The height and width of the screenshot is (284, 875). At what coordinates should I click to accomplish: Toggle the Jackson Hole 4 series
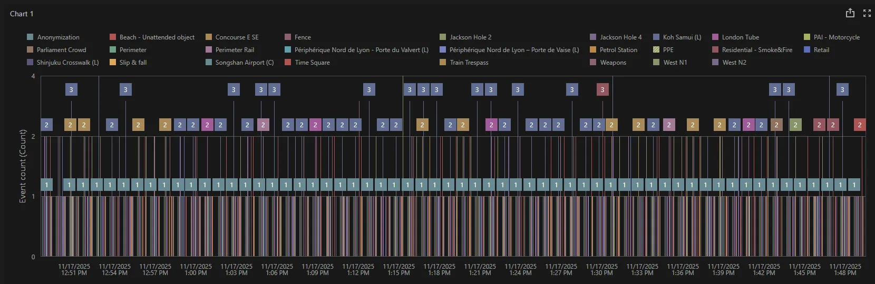click(x=616, y=37)
